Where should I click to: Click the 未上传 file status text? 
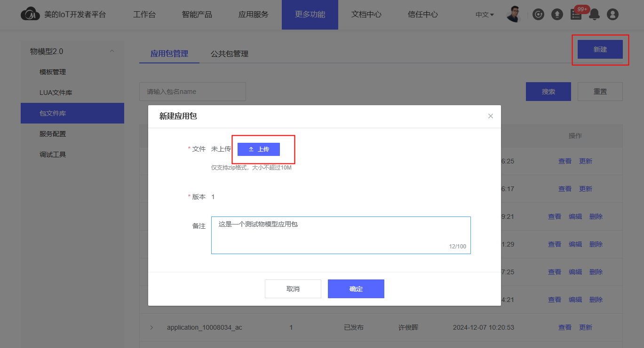[221, 149]
